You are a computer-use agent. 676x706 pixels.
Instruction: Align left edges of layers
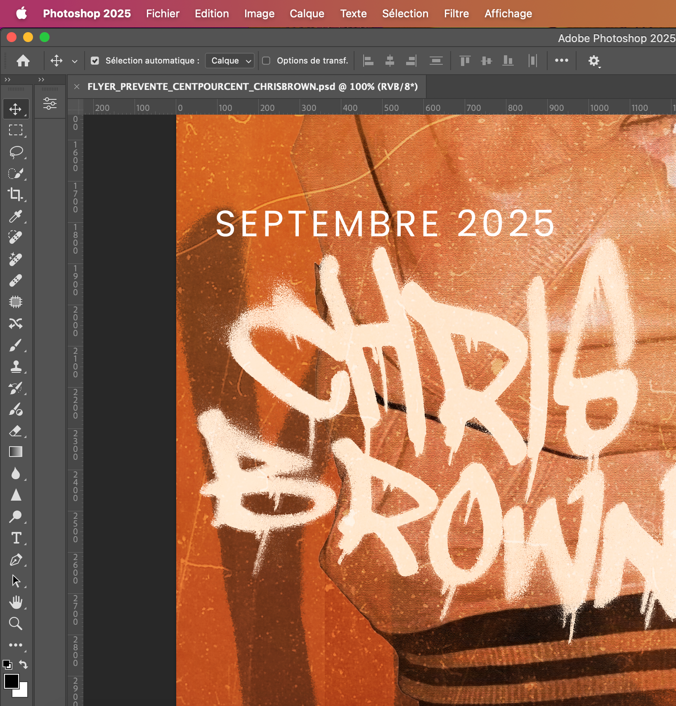[368, 61]
